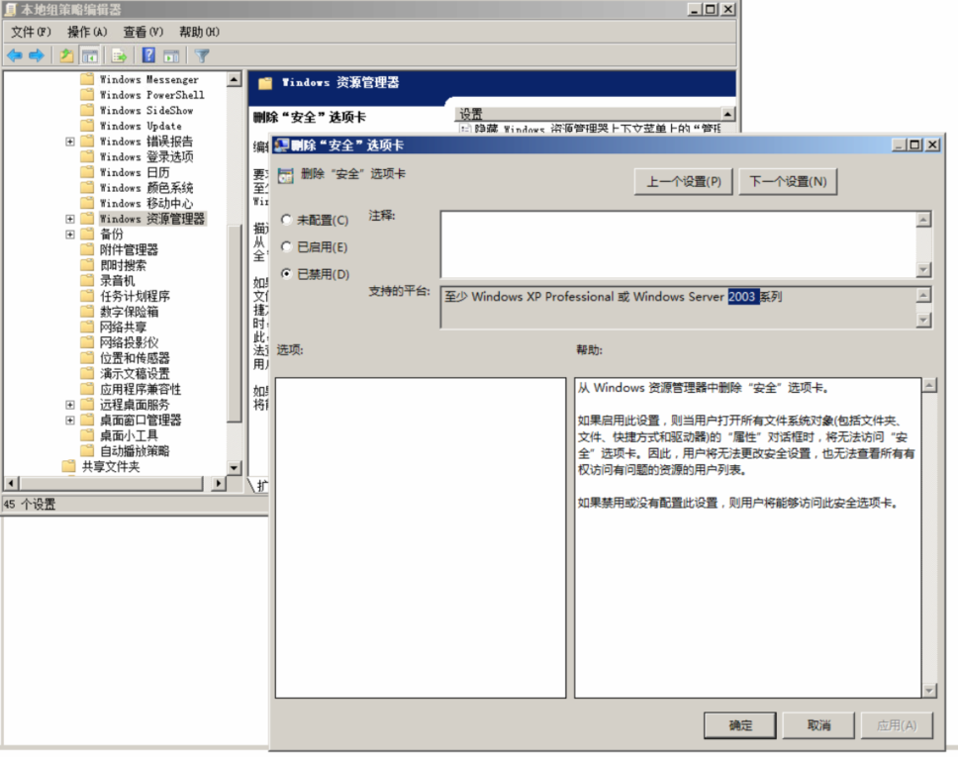The height and width of the screenshot is (757, 958).
Task: Select 网络投影仪 in the tree
Action: (x=129, y=342)
